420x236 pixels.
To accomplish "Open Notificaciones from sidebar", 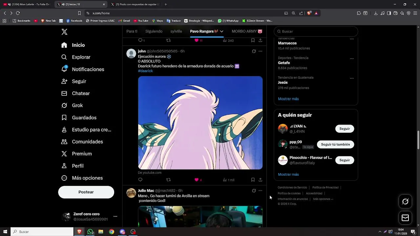I will point(83,69).
